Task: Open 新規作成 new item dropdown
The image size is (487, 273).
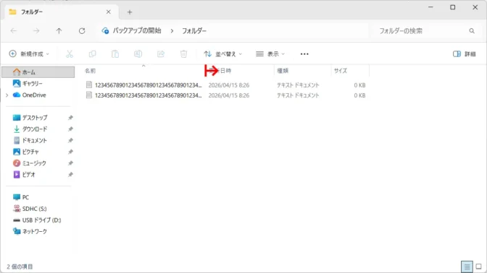Action: (x=29, y=54)
